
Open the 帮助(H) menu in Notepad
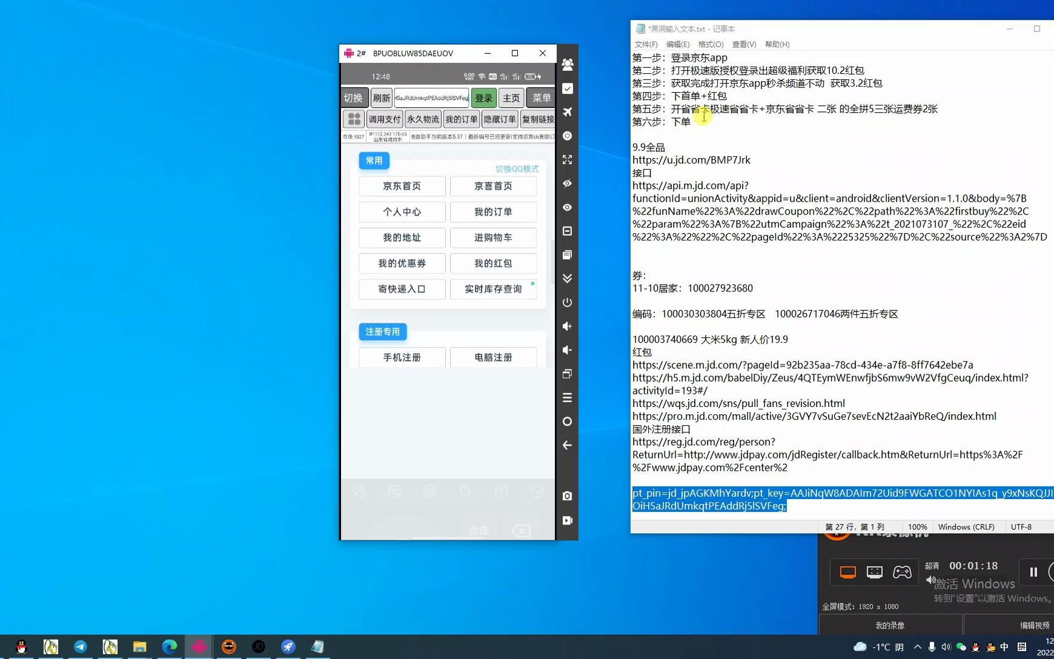[x=777, y=44]
